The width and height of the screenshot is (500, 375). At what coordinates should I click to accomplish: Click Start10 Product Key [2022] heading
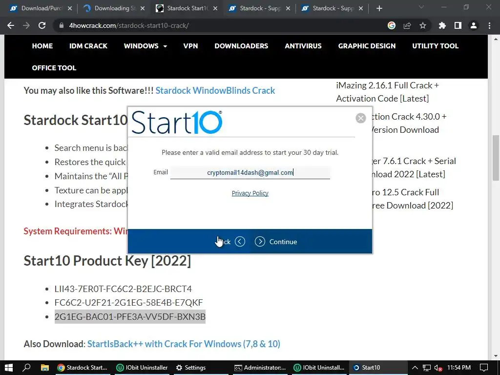[107, 261]
